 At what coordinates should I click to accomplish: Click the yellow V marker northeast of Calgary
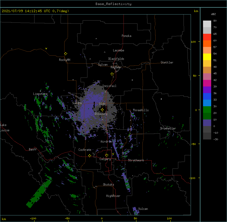pos(113,154)
